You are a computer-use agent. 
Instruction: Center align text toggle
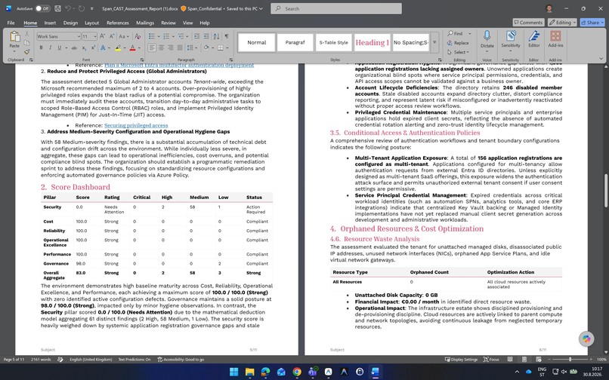pyautogui.click(x=162, y=47)
